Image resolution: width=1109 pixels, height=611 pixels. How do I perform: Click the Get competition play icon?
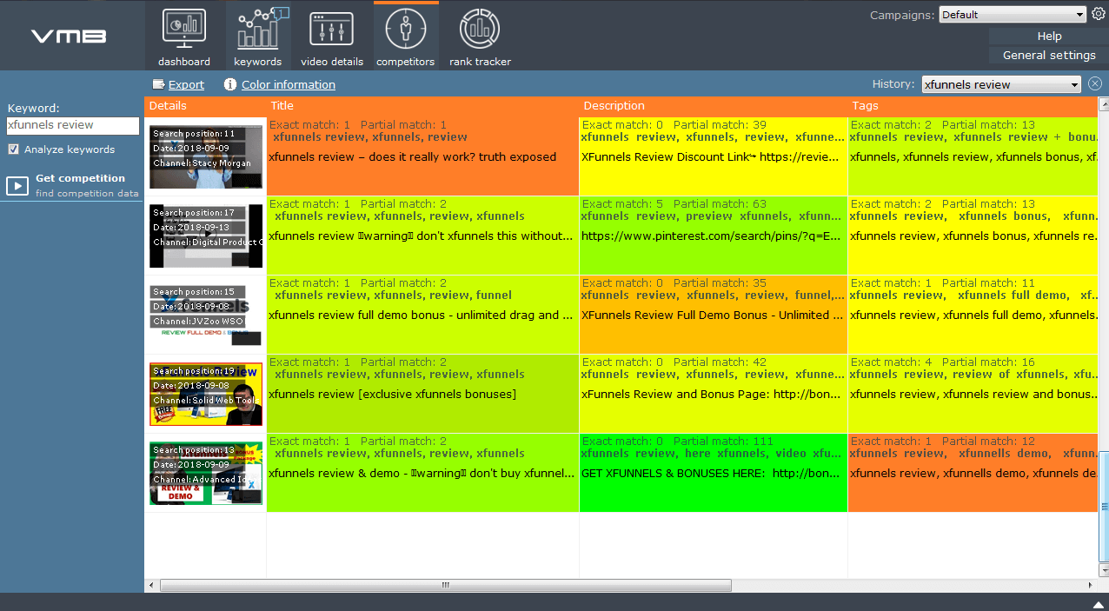(17, 186)
